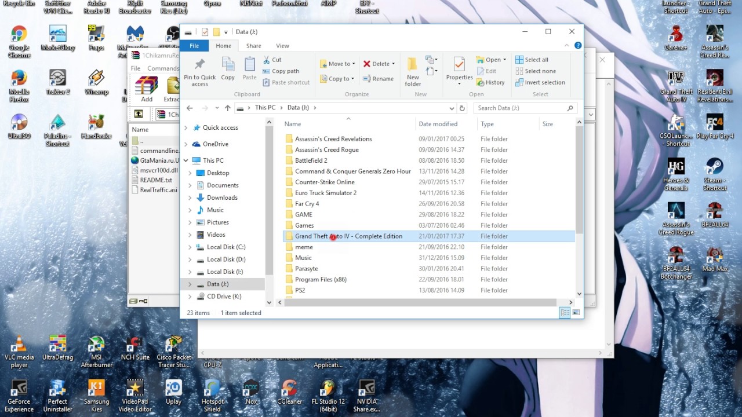Viewport: 742px width, 417px height.
Task: Switch to the Share ribbon tab
Action: (x=253, y=46)
